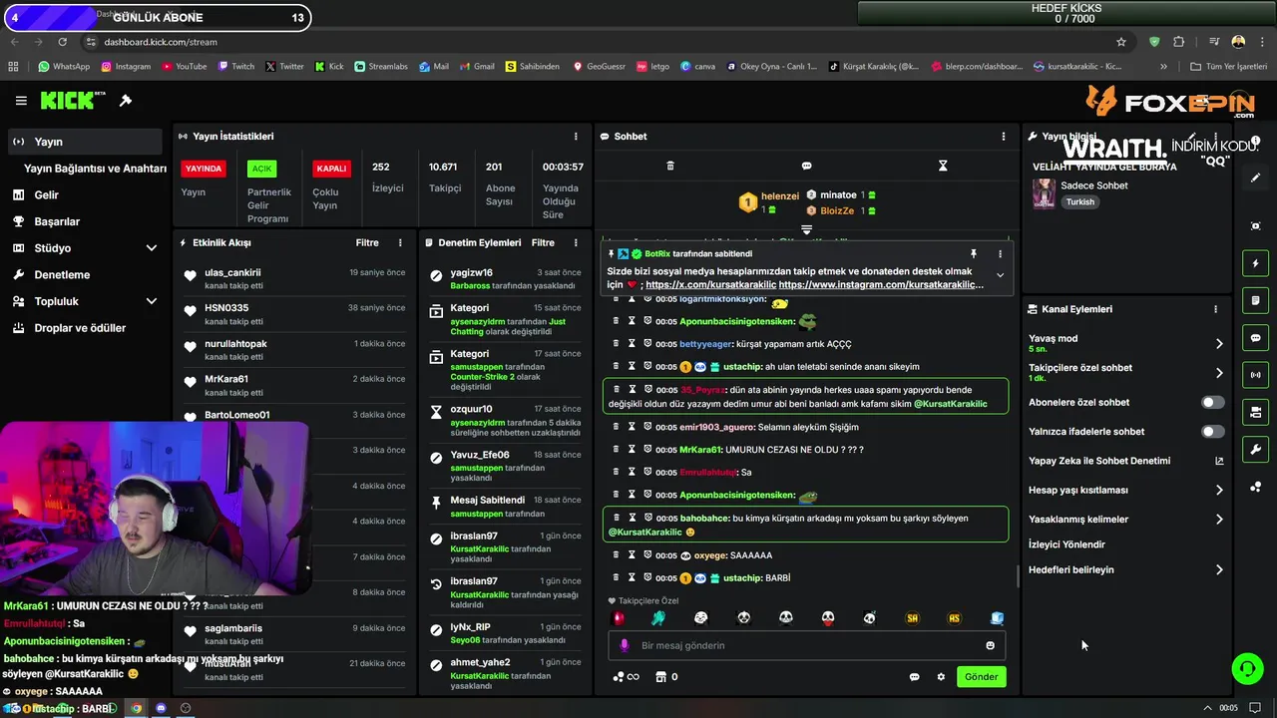This screenshot has height=718, width=1277.
Task: Click the purple microphone icon in message box
Action: click(x=625, y=645)
